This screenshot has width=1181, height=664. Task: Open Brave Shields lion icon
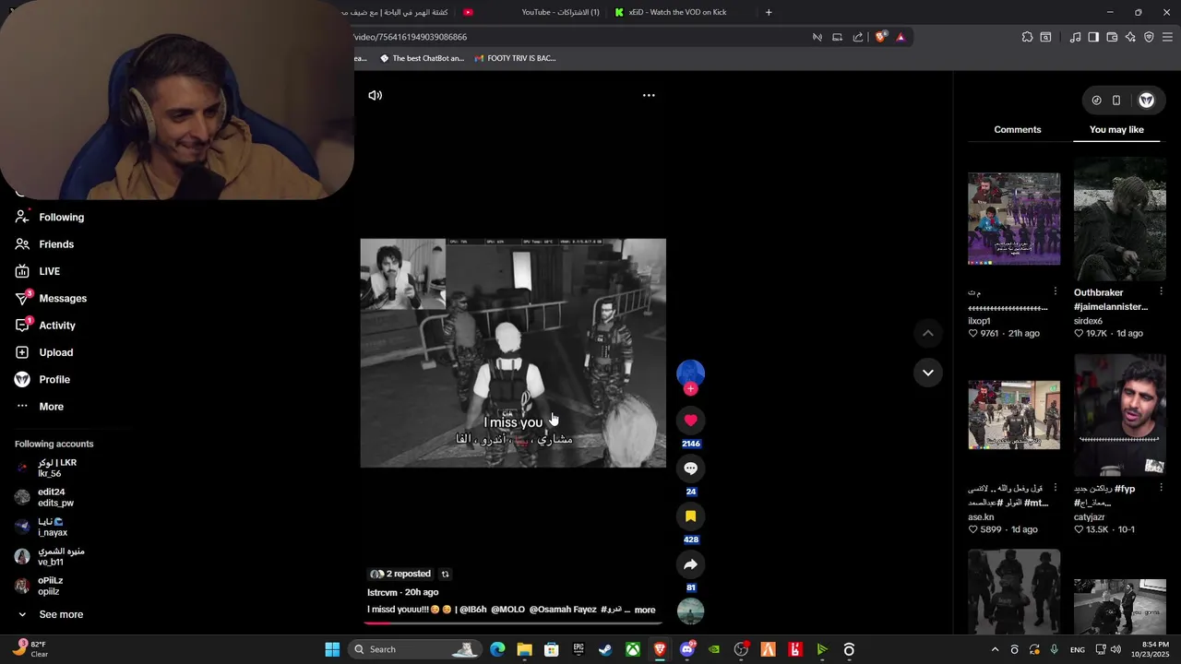point(880,37)
